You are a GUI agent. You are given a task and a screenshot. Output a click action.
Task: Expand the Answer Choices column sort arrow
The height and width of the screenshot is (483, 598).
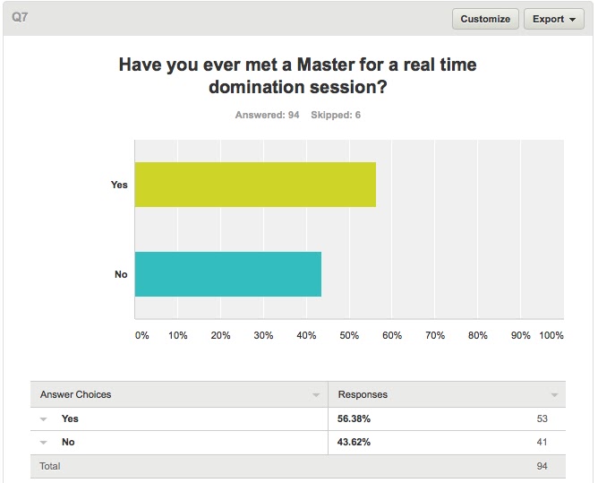tap(316, 395)
